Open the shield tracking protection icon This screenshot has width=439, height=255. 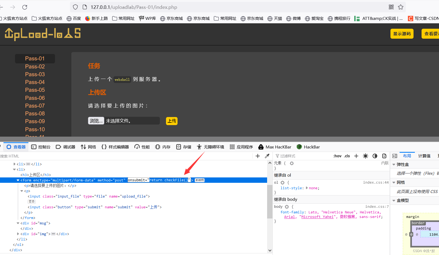coord(75,7)
